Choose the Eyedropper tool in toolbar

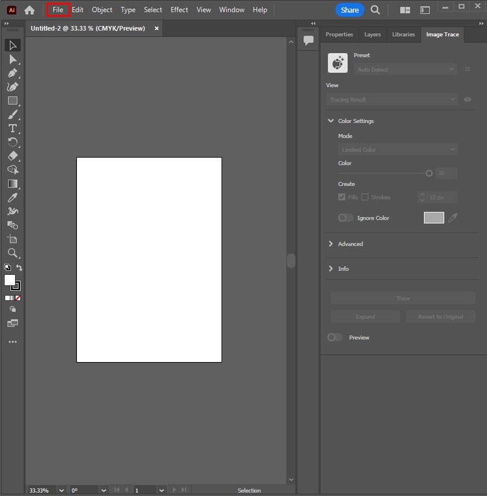12,197
